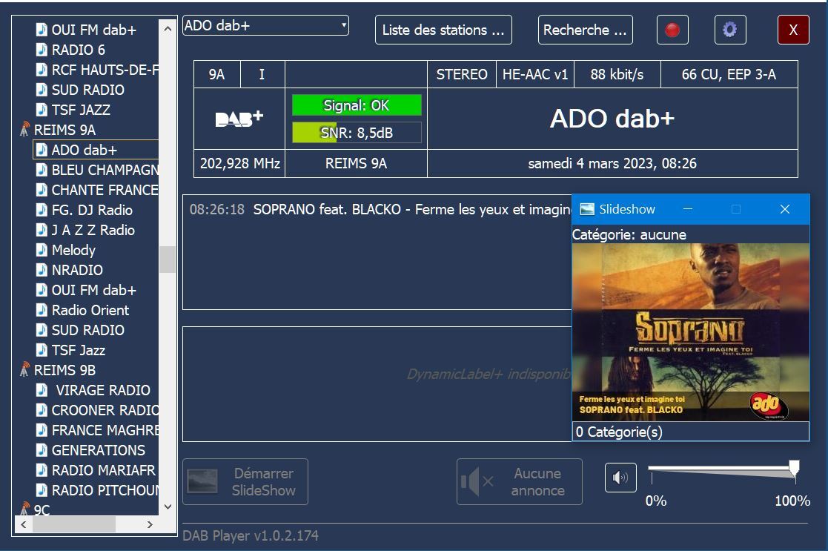
Task: Select NRADIO station
Action: click(x=77, y=270)
